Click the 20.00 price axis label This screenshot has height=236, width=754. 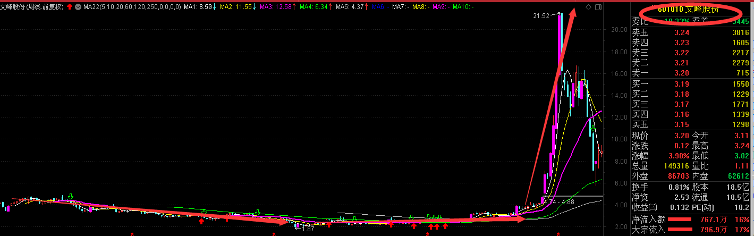tap(620, 30)
